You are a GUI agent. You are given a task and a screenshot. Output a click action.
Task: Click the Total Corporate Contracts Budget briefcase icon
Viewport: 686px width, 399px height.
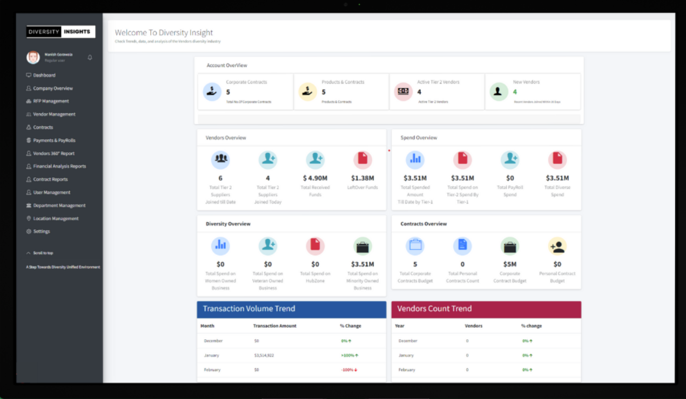coord(415,246)
